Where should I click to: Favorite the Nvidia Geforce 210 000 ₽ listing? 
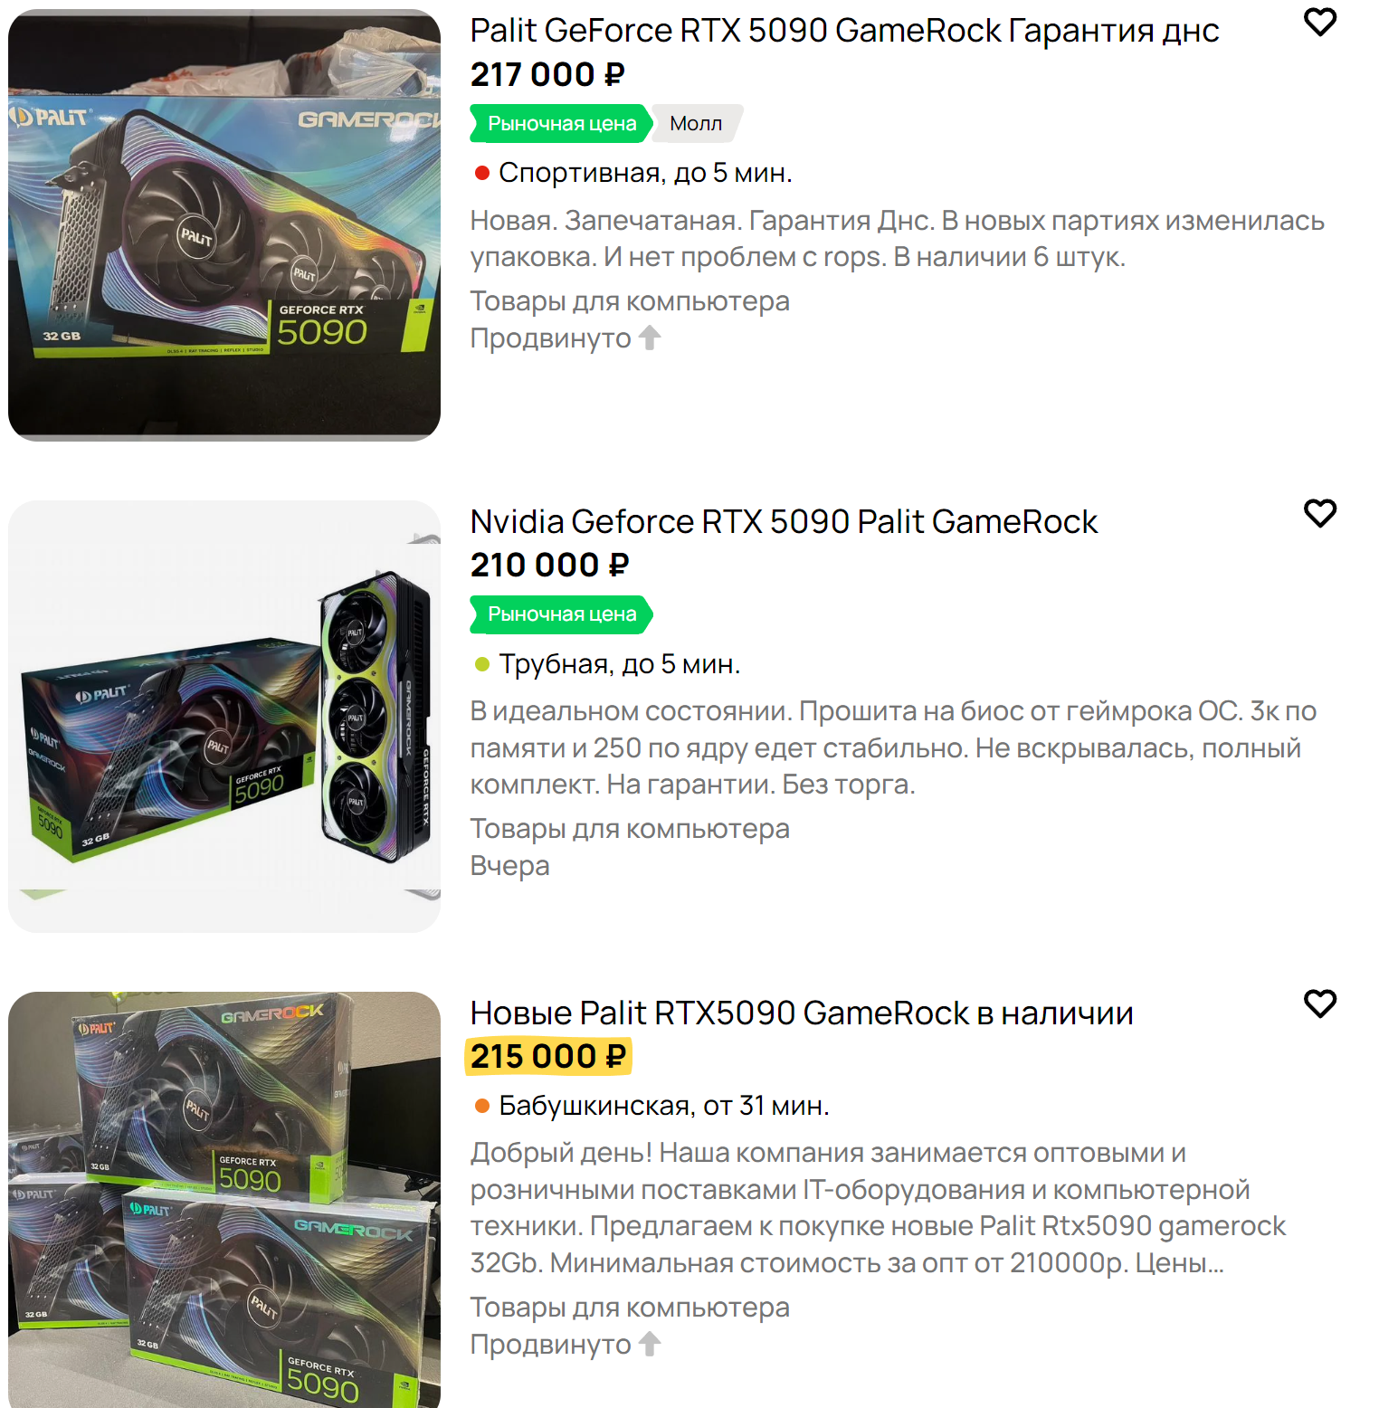click(1319, 513)
